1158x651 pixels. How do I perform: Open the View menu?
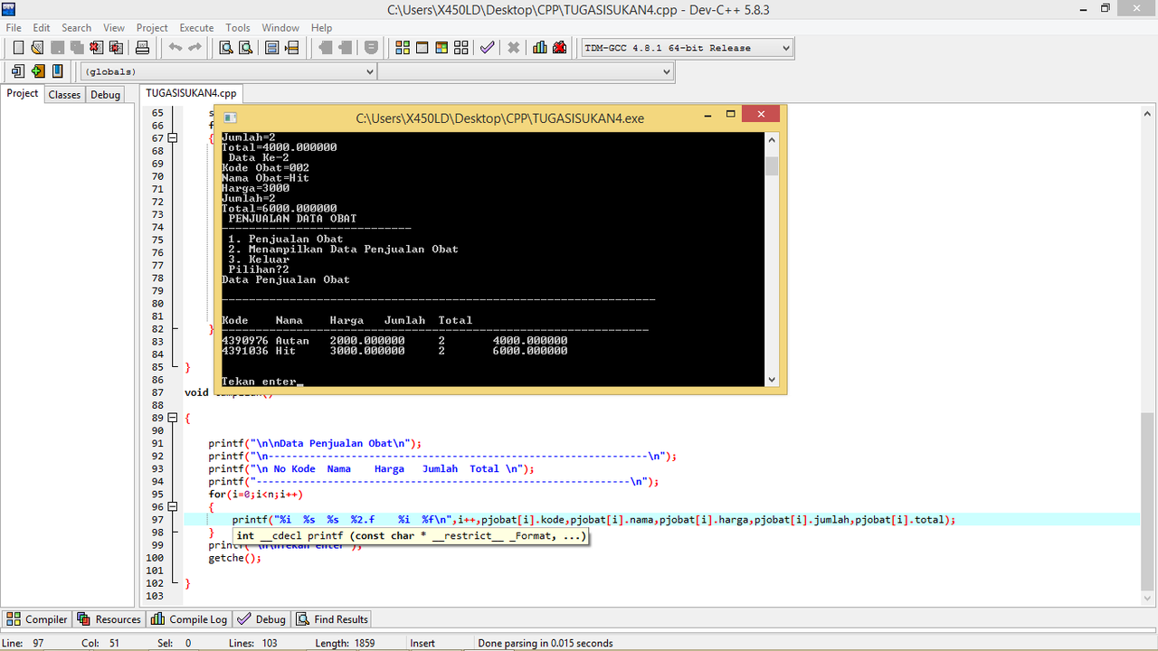(x=114, y=27)
